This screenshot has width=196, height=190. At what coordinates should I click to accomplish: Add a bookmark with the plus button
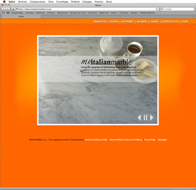pos(13,9)
